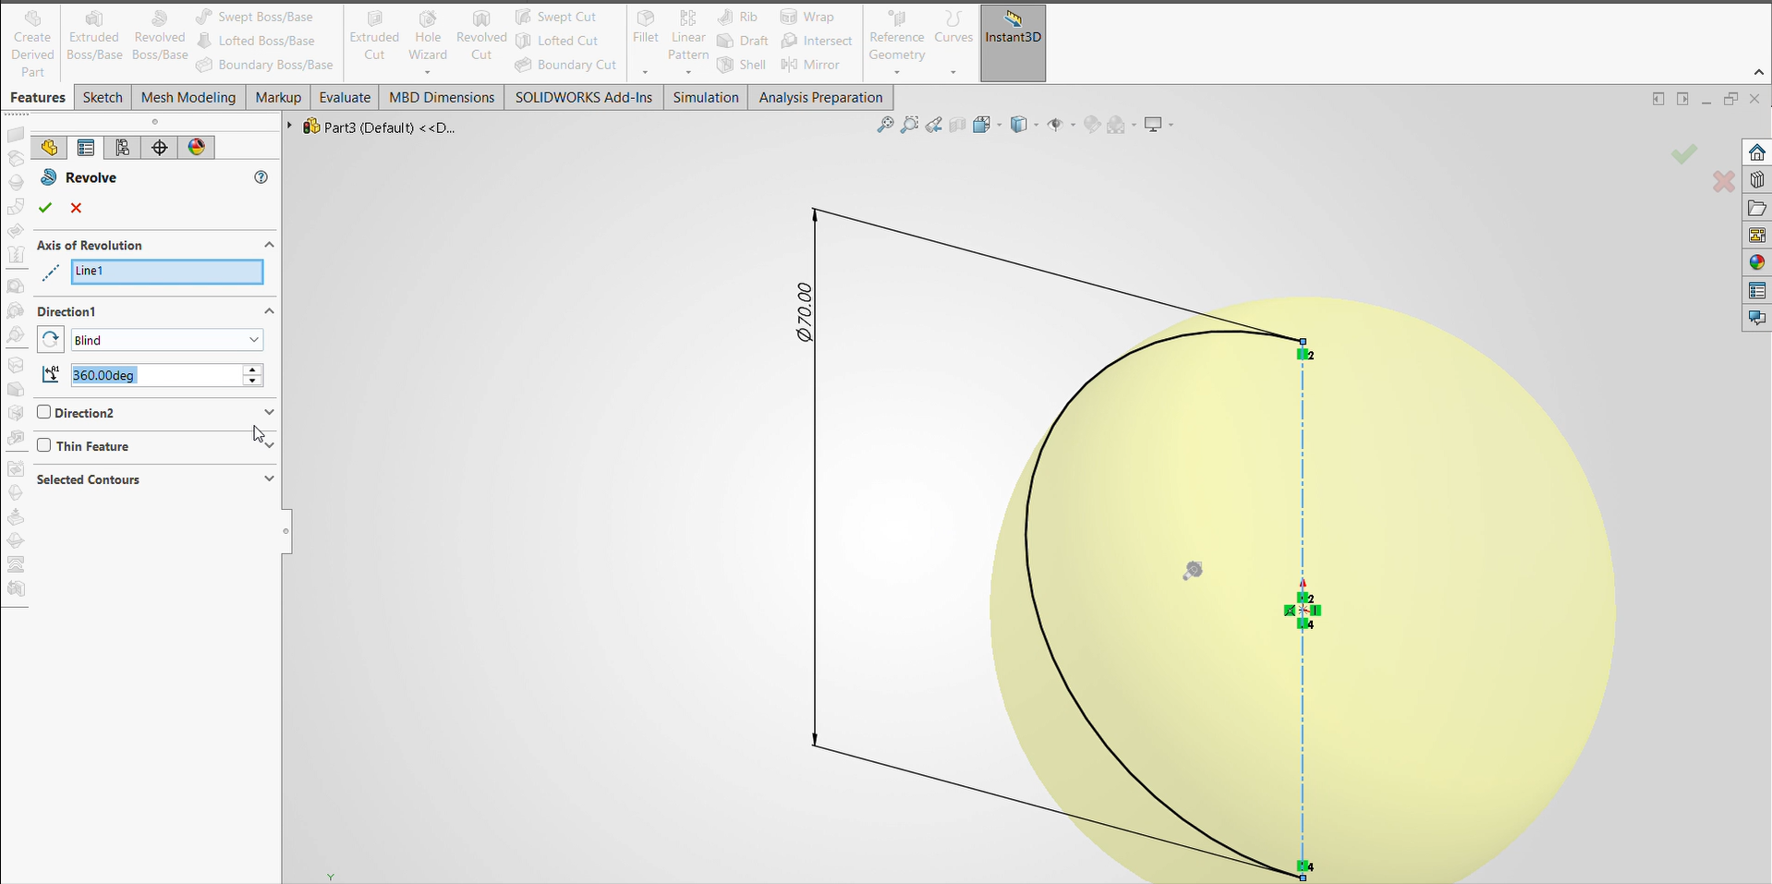Screen dimensions: 1772x884
Task: Open the FeatureManager design tree tab
Action: pyautogui.click(x=49, y=148)
